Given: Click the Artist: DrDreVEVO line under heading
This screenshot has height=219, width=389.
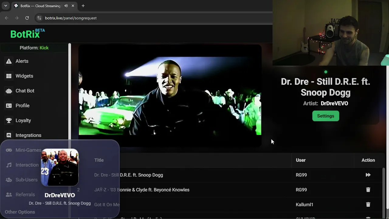Looking at the screenshot, I should tap(325, 103).
